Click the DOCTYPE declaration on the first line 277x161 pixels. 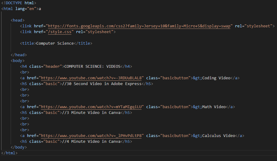[x=19, y=3]
